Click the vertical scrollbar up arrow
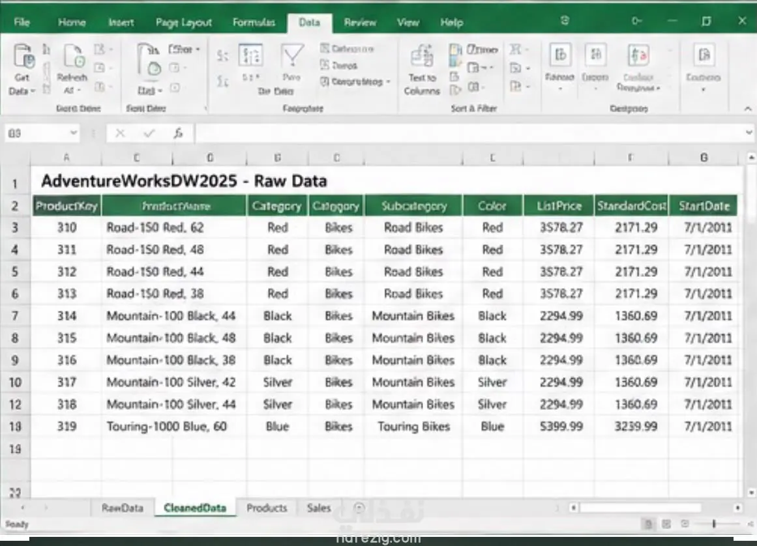 (x=750, y=157)
